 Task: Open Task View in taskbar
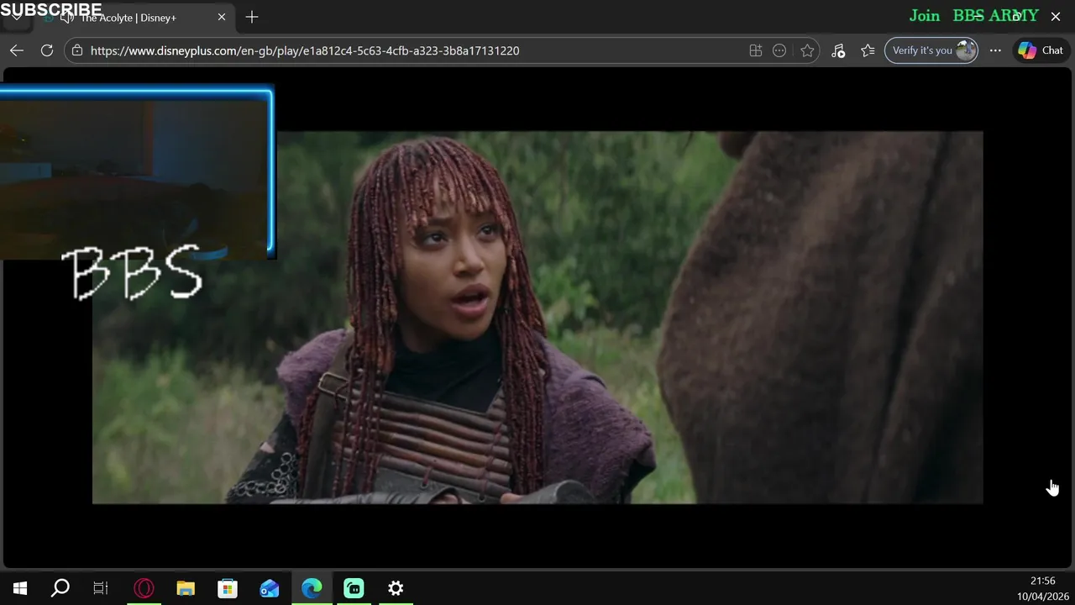click(101, 588)
